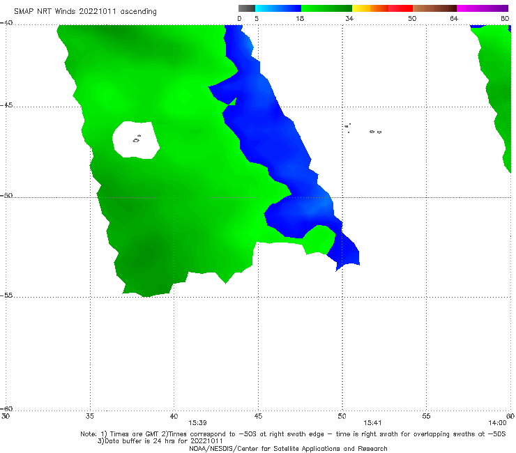The height and width of the screenshot is (453, 516).
Task: Click the island outline inside the white data gap
Action: coord(137,139)
